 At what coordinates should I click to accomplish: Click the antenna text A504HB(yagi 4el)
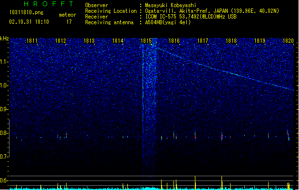coord(168,22)
